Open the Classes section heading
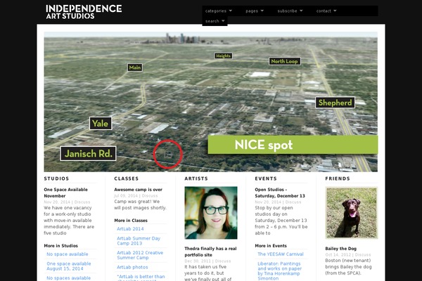Viewport: 422px width, 281px height. point(126,178)
